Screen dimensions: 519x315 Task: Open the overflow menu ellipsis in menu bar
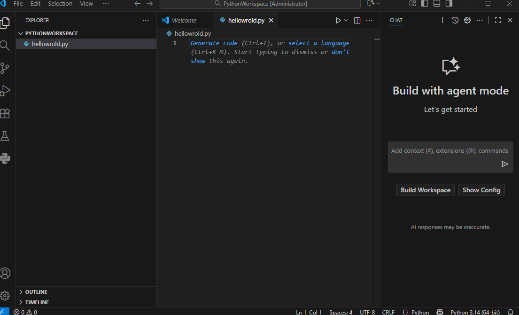click(106, 4)
